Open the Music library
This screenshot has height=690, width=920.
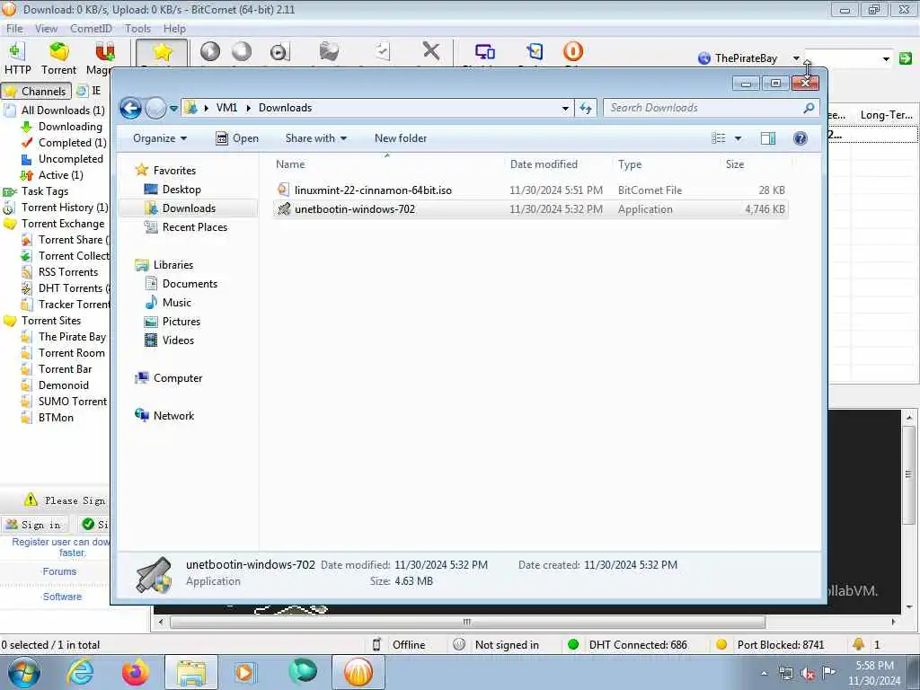177,303
